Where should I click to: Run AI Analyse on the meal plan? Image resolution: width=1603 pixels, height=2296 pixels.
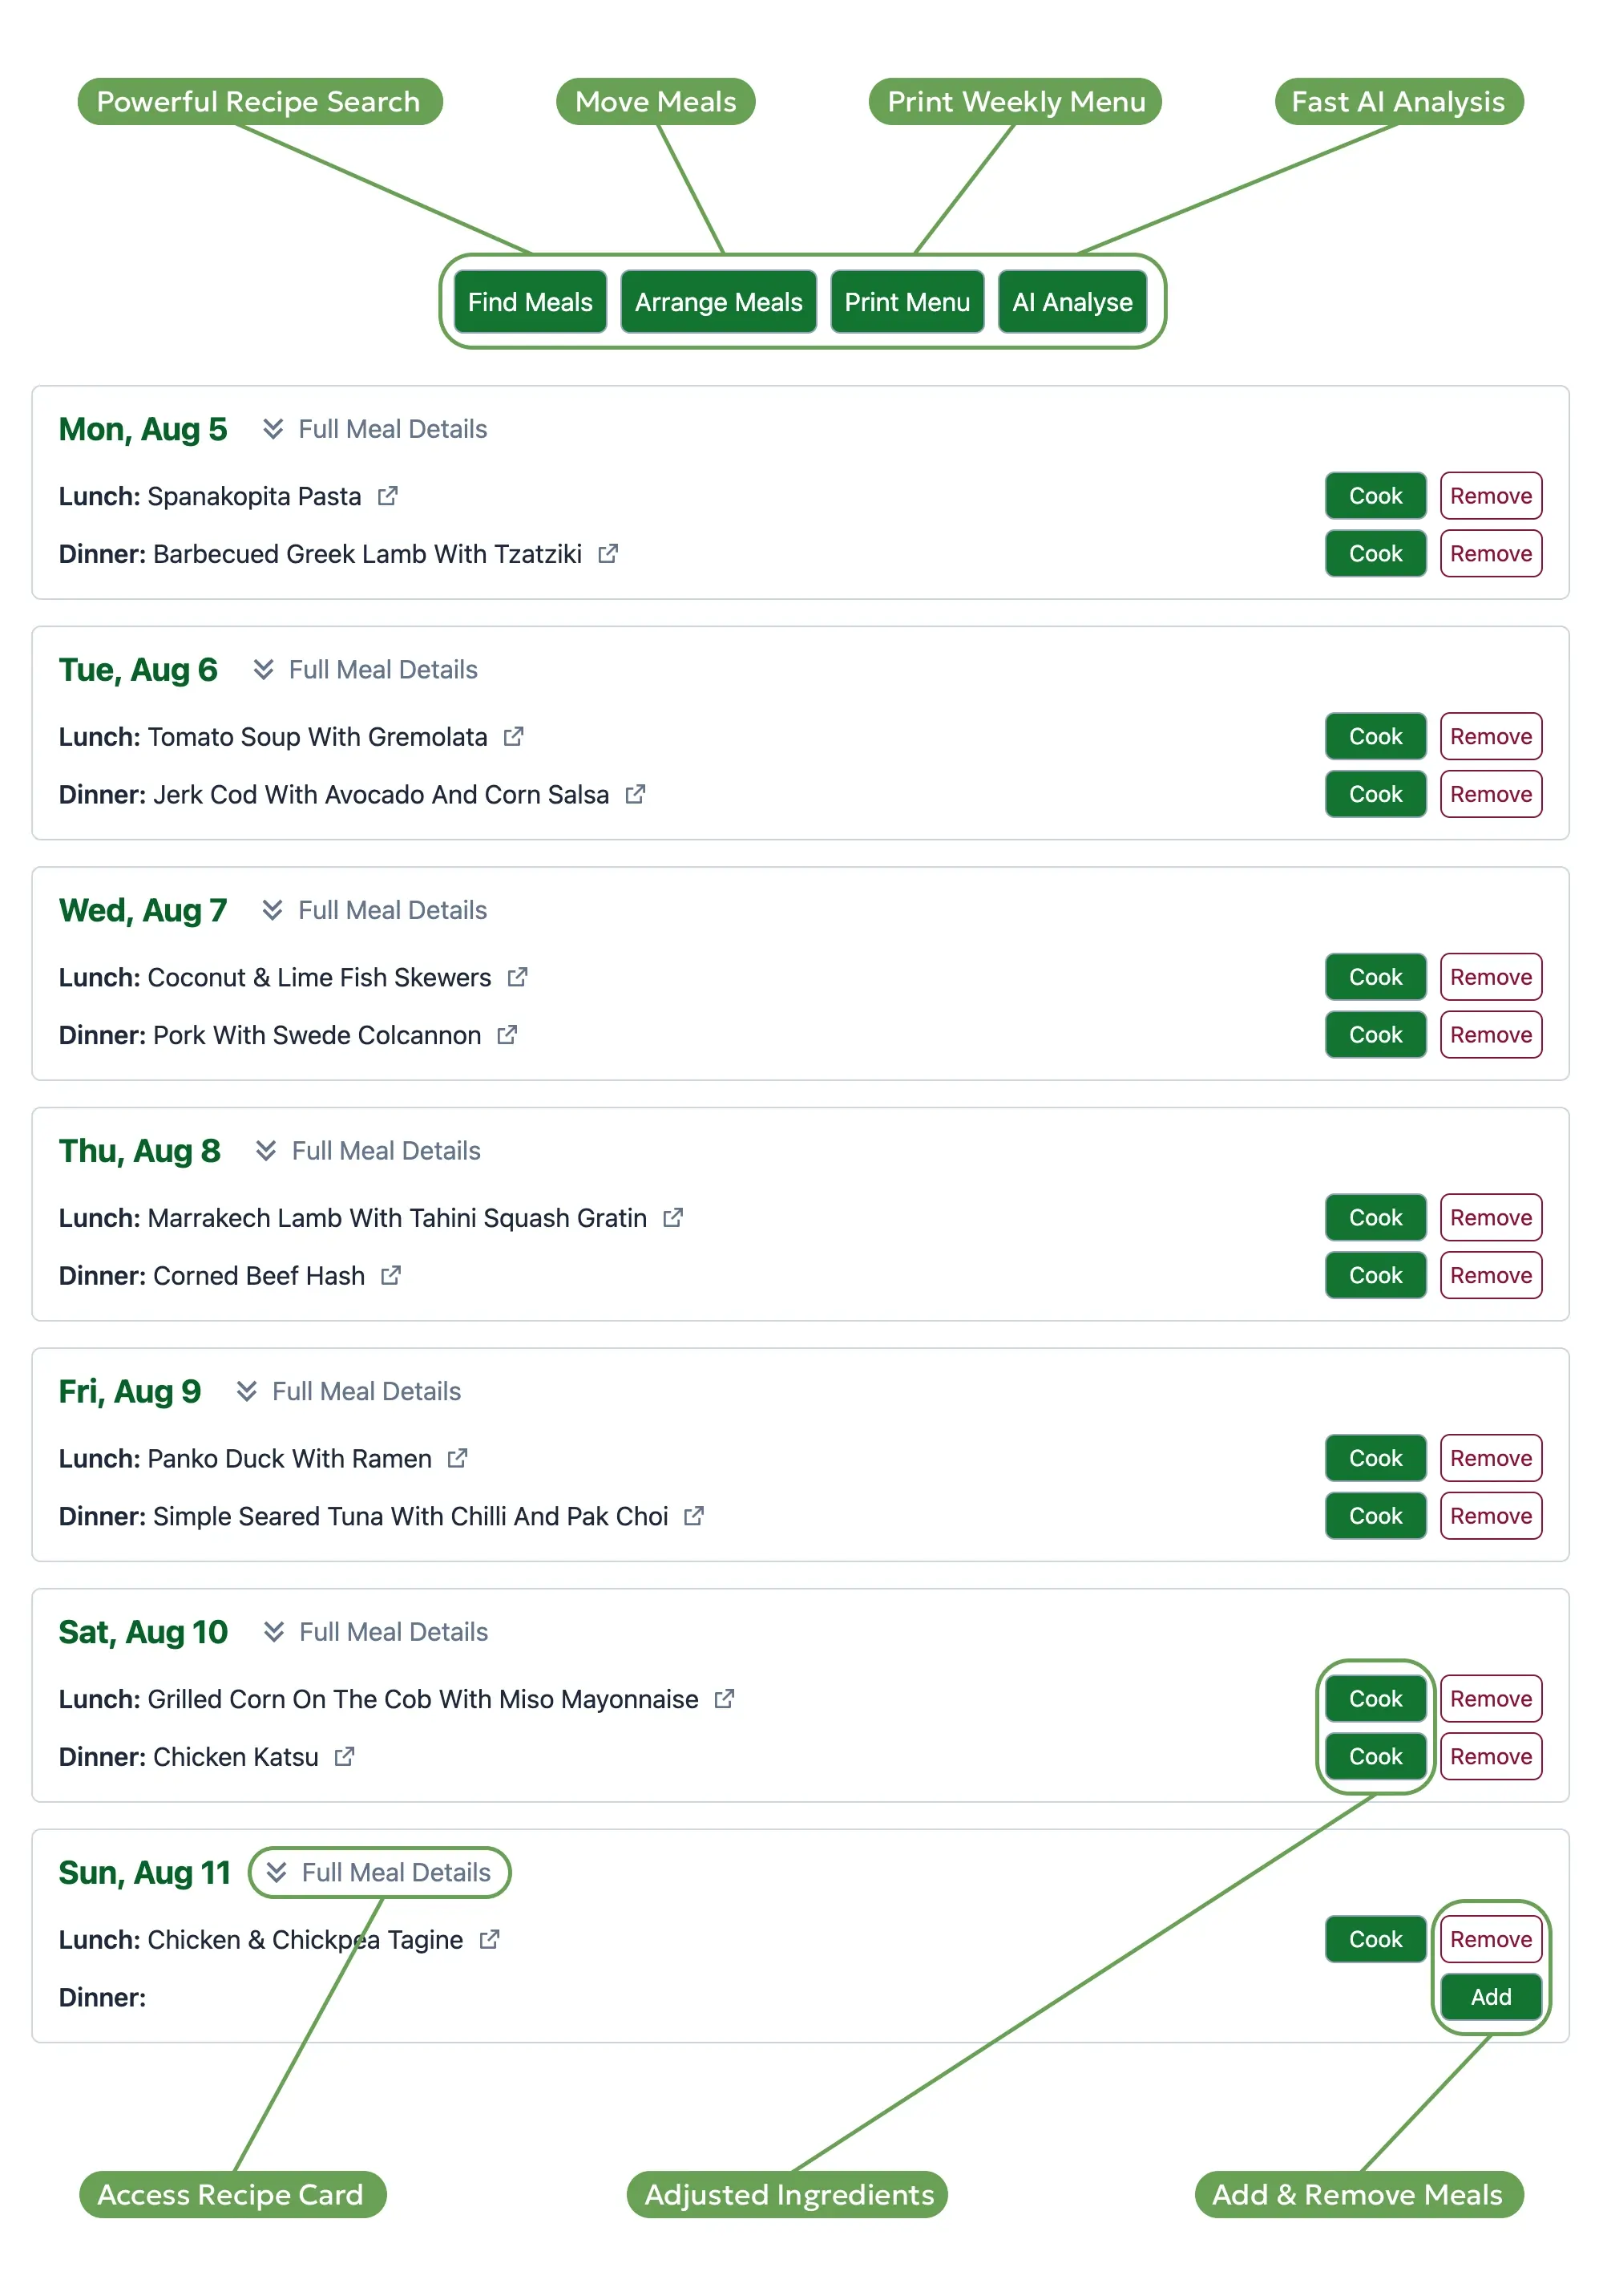pyautogui.click(x=1072, y=302)
